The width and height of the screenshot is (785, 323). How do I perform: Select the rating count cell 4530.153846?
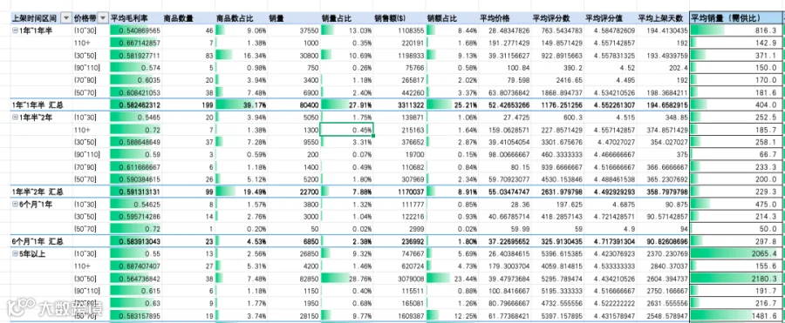557,179
